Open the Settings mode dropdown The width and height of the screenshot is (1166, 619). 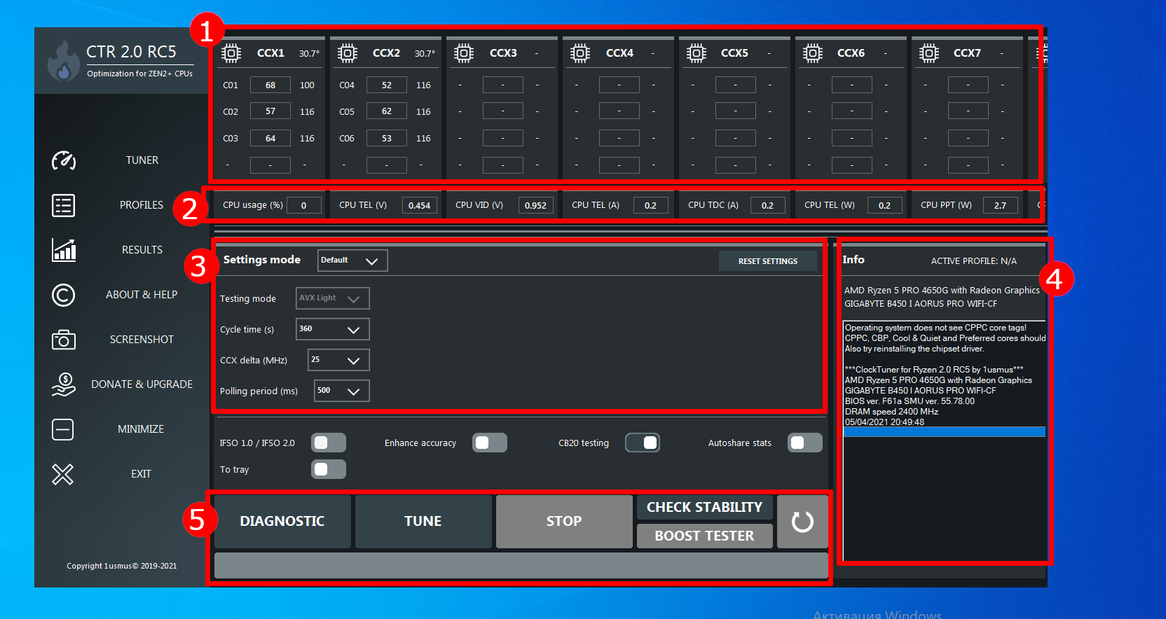click(352, 260)
